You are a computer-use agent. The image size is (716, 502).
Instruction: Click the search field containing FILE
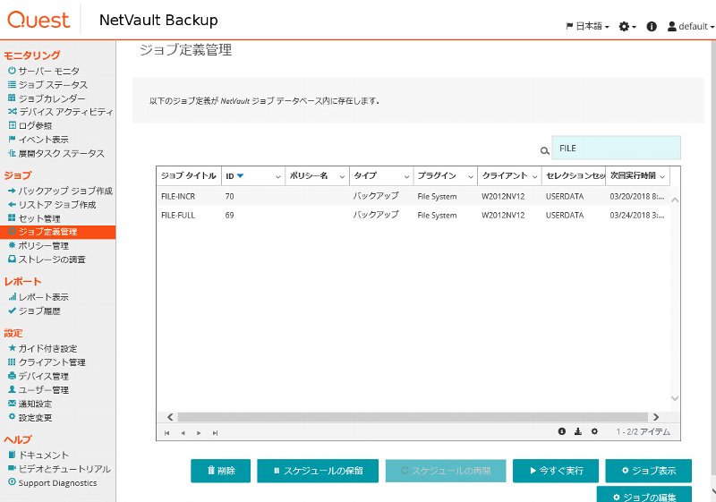pyautogui.click(x=616, y=148)
